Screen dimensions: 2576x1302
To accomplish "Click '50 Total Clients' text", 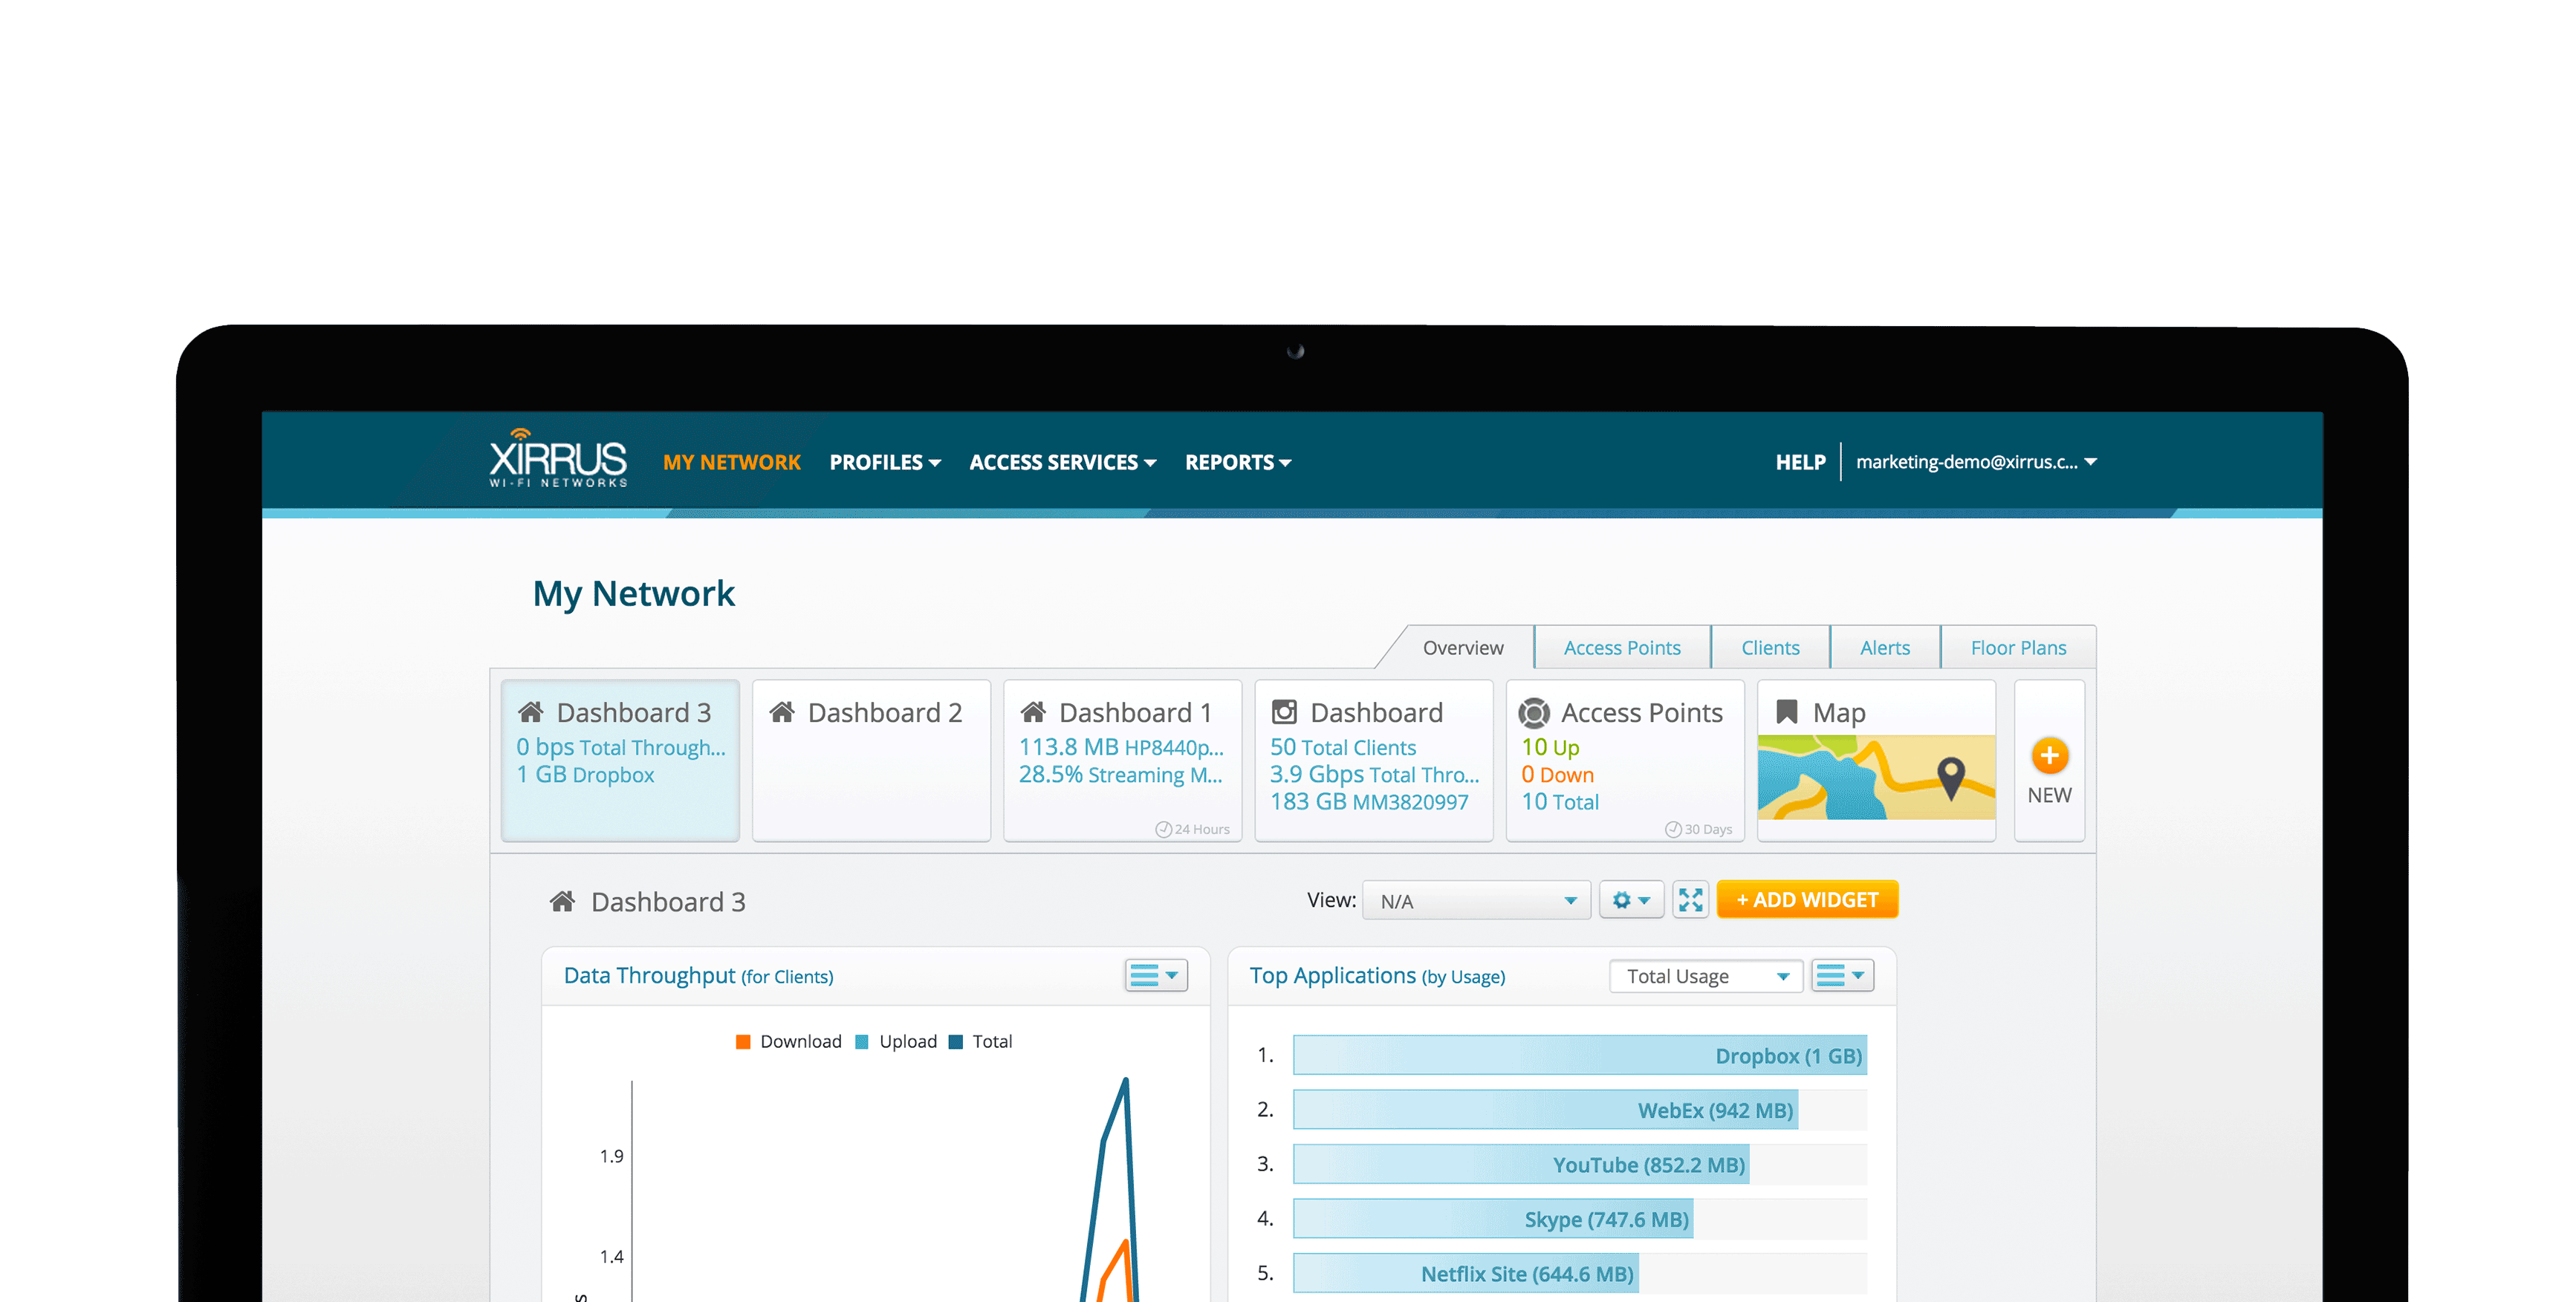I will 1343,748.
